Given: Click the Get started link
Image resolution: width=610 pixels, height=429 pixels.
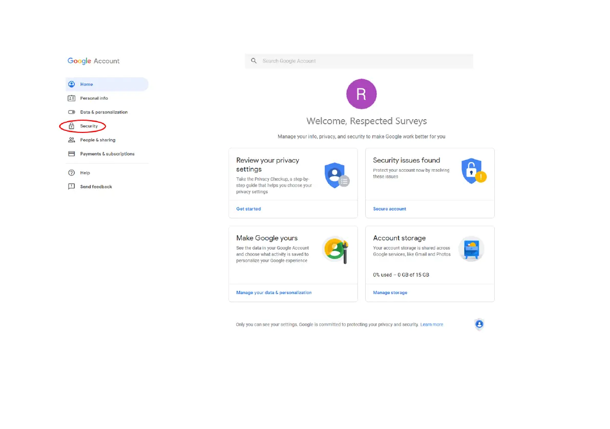Looking at the screenshot, I should click(248, 209).
